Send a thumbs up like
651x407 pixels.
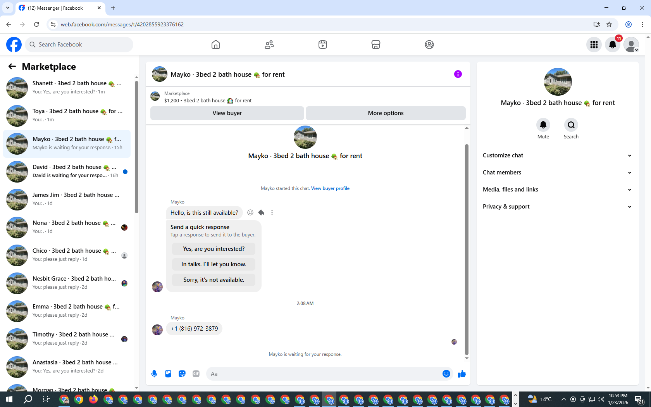[462, 374]
